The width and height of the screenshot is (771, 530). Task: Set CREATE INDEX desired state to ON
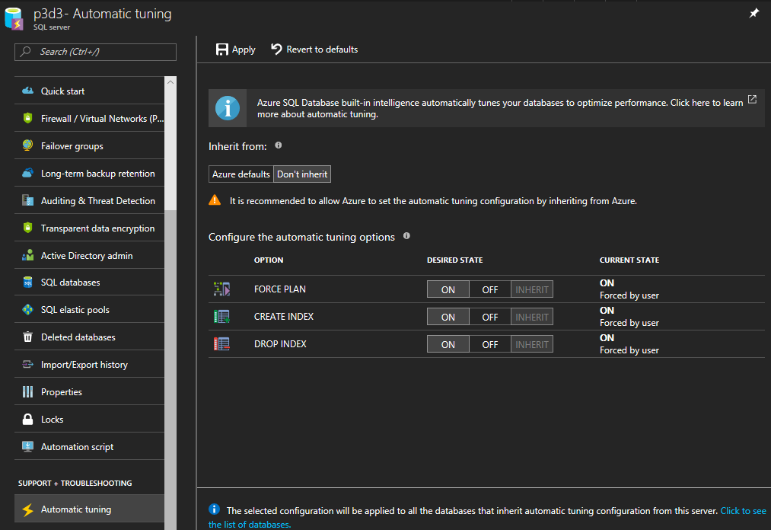(x=448, y=317)
